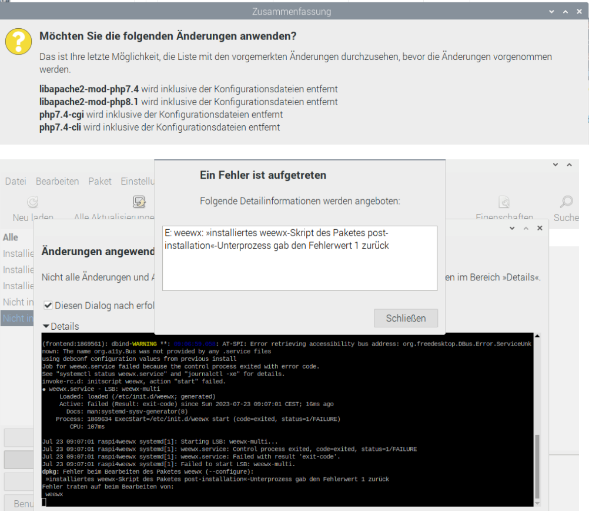The height and width of the screenshot is (522, 589).
Task: Click terminal scrollbar down arrow
Action: click(x=537, y=501)
